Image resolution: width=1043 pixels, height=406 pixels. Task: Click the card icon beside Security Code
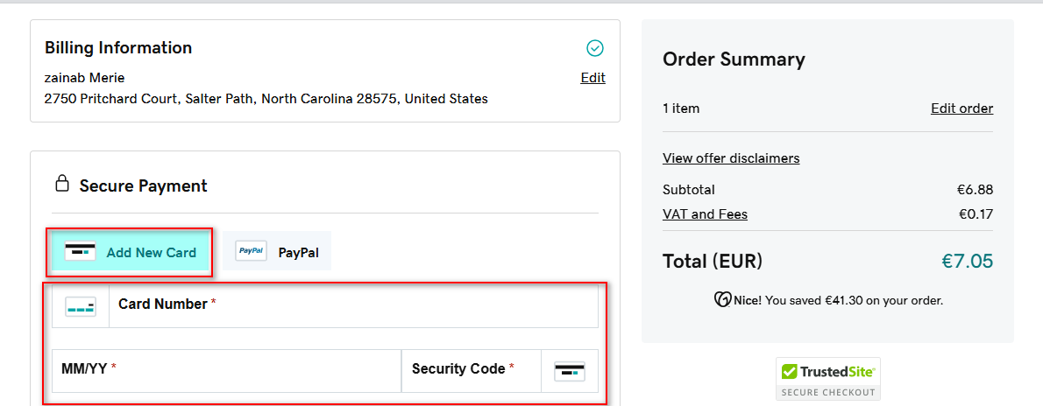click(570, 371)
